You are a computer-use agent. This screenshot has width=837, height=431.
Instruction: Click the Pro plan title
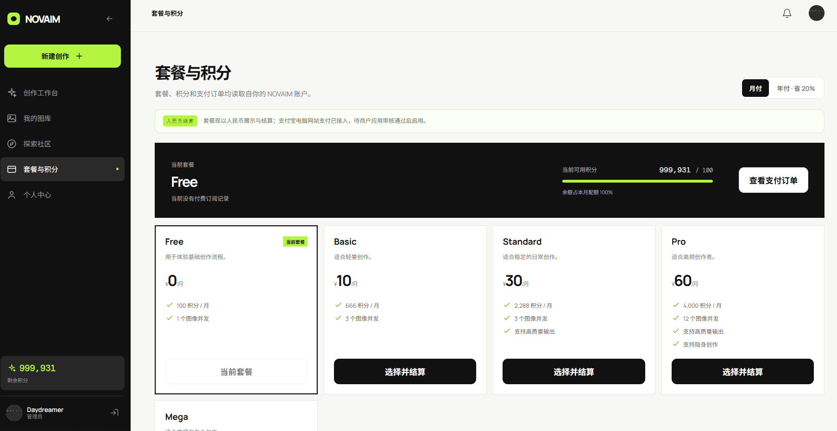(x=679, y=241)
